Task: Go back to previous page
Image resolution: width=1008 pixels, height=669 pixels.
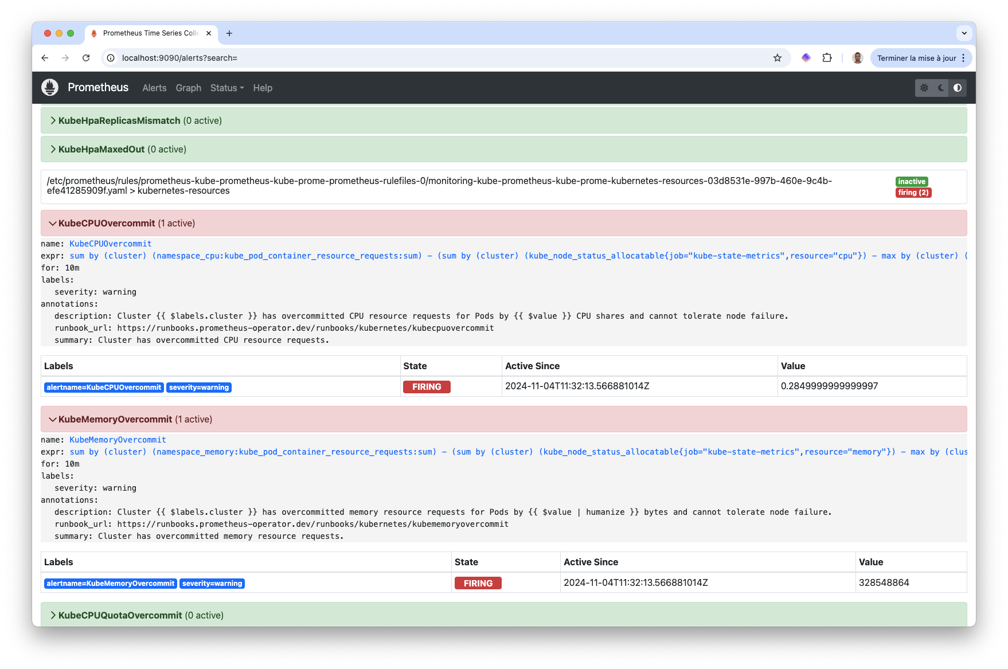Action: pos(45,58)
